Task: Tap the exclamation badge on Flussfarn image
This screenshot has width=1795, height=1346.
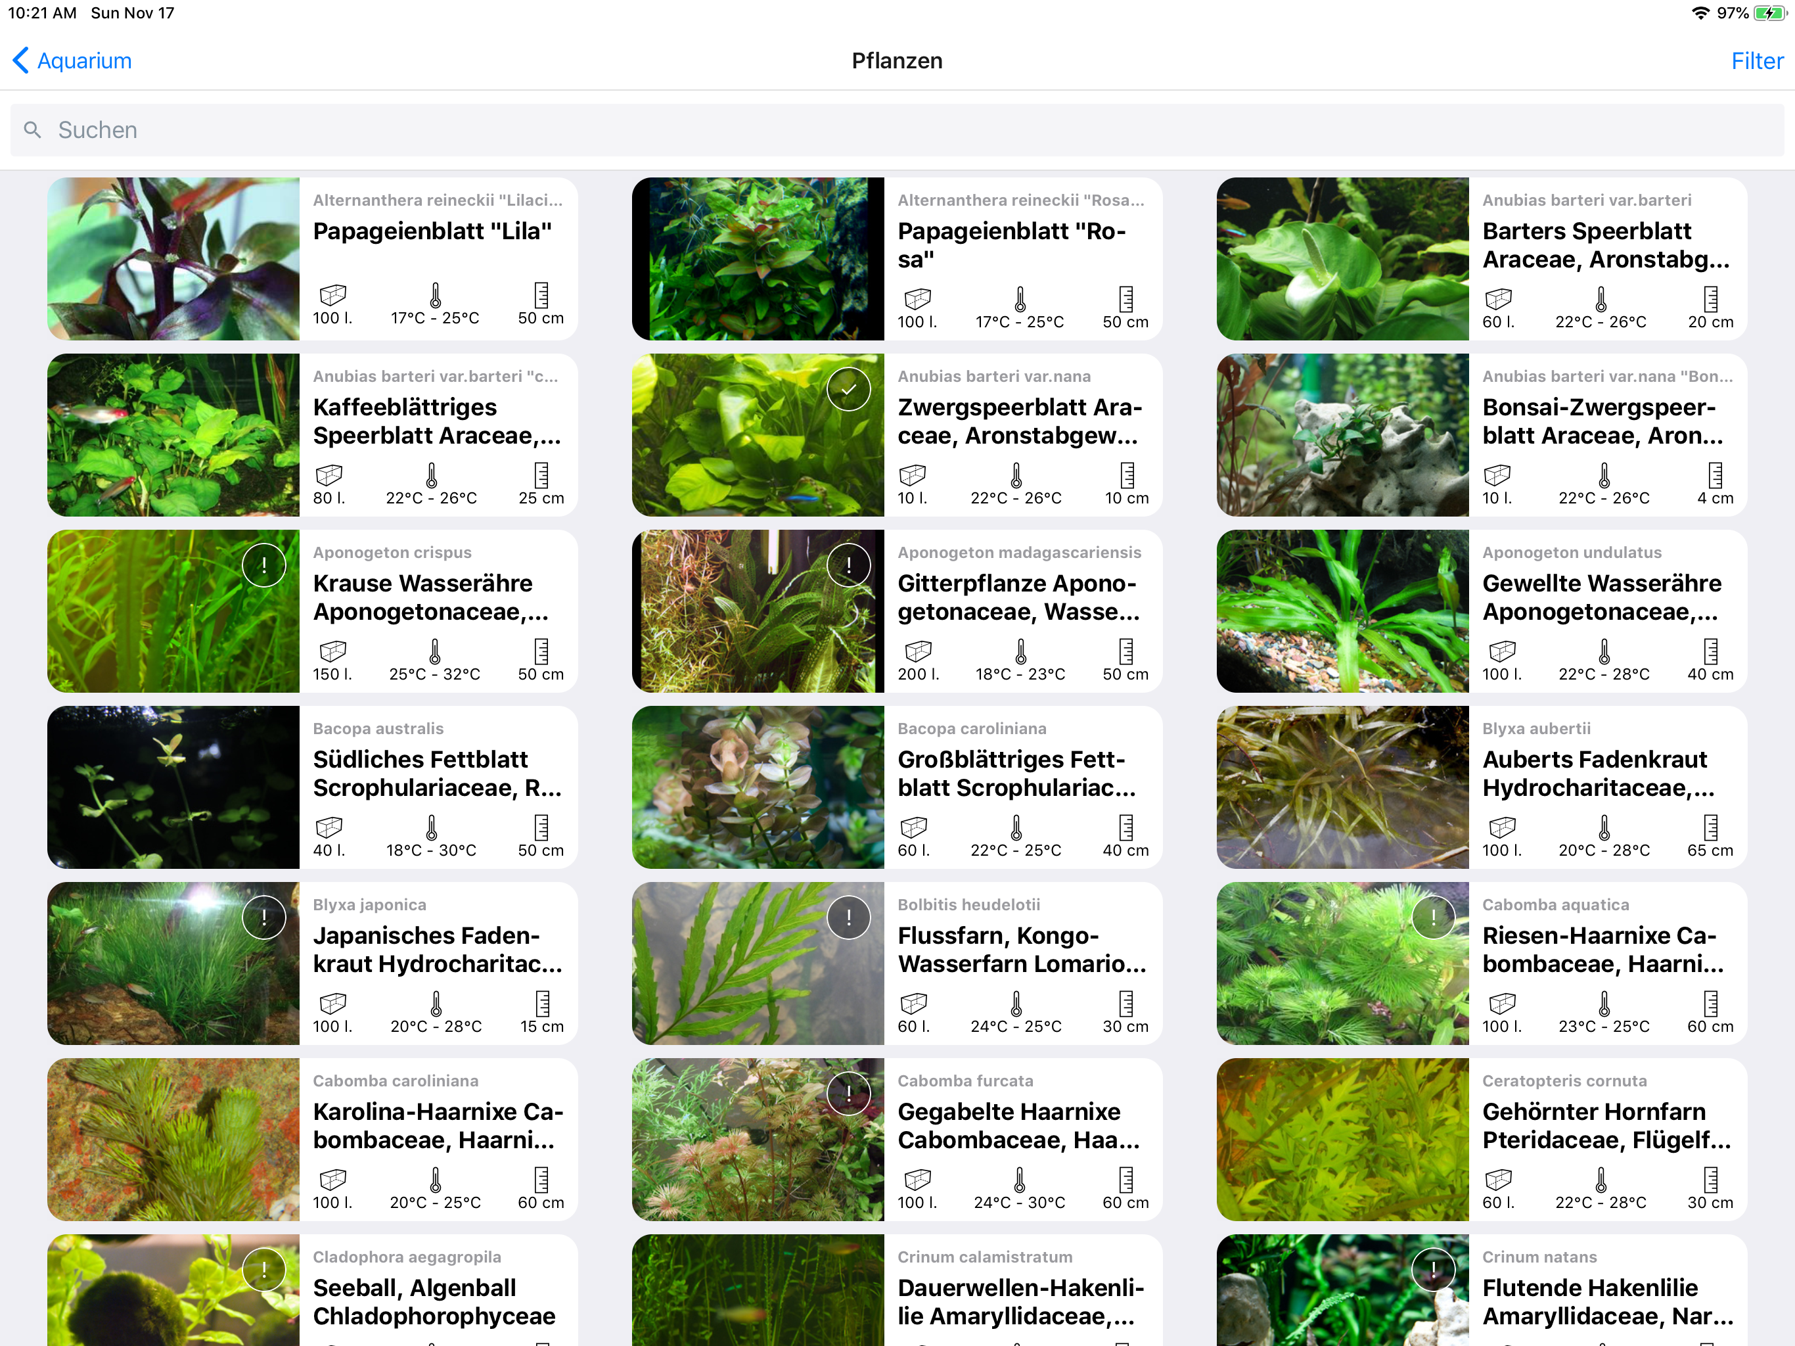Action: (848, 917)
